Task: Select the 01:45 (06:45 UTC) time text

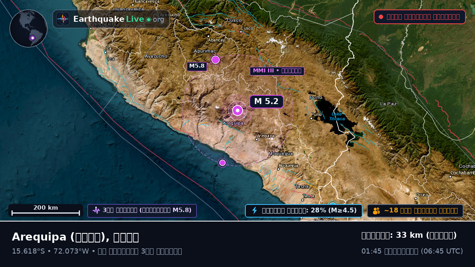Action: click(412, 251)
